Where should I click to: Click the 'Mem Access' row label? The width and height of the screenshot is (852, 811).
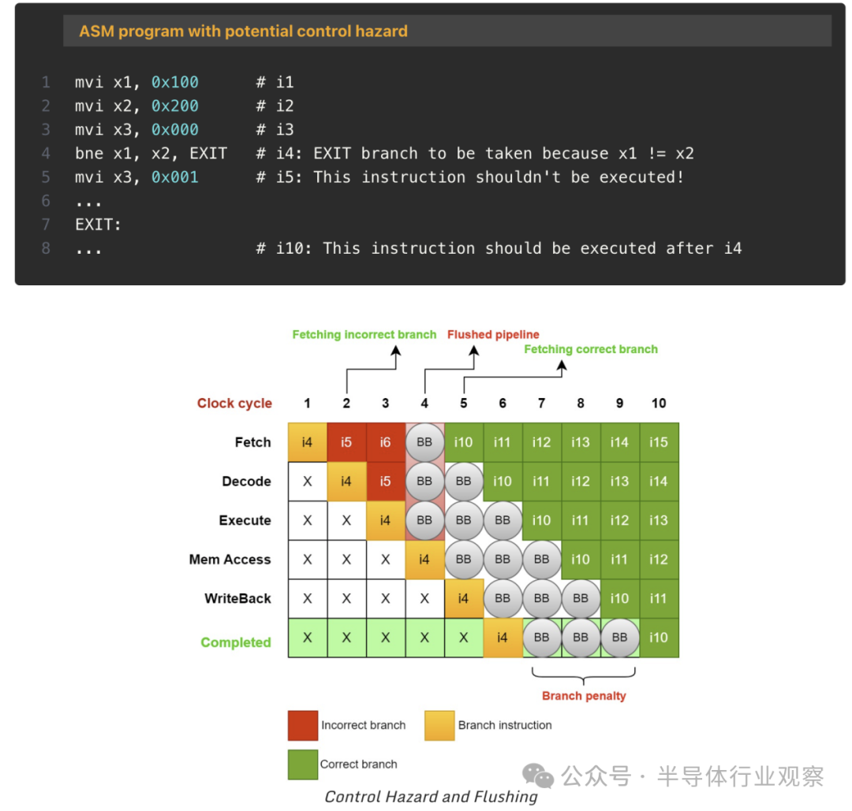pos(230,560)
